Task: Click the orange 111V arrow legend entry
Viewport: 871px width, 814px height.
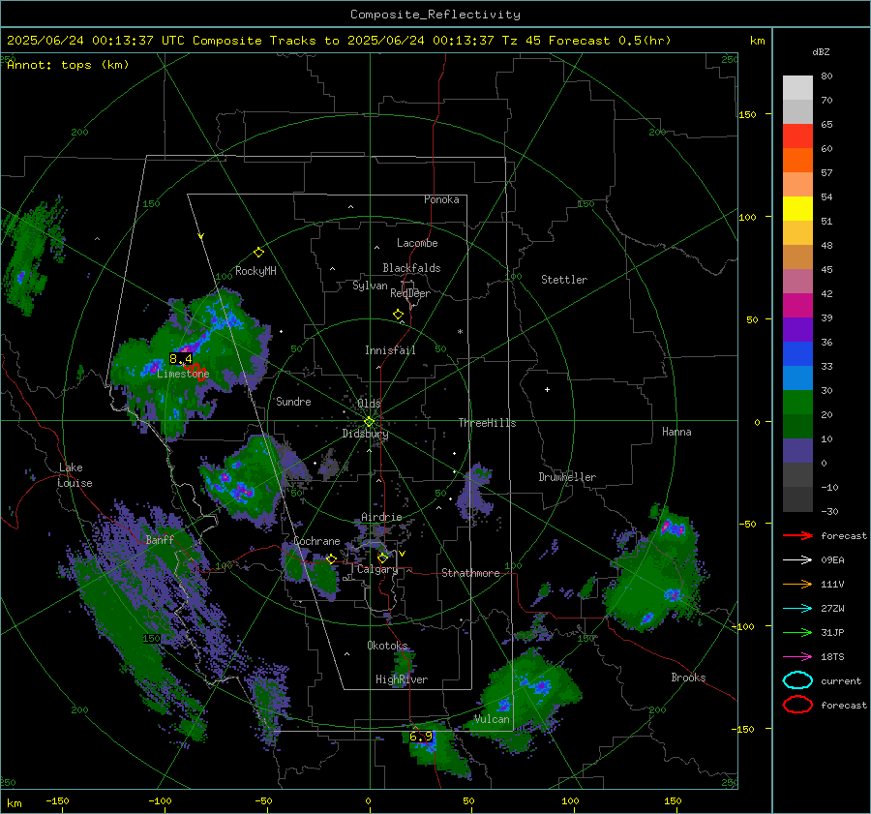Action: pyautogui.click(x=797, y=584)
